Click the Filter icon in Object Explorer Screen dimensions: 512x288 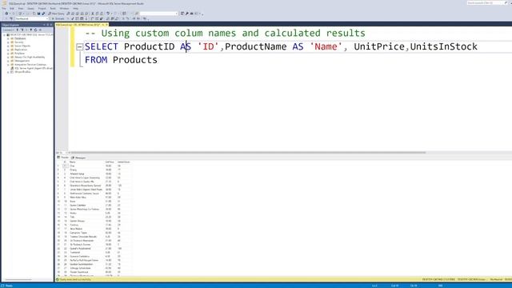click(31, 30)
